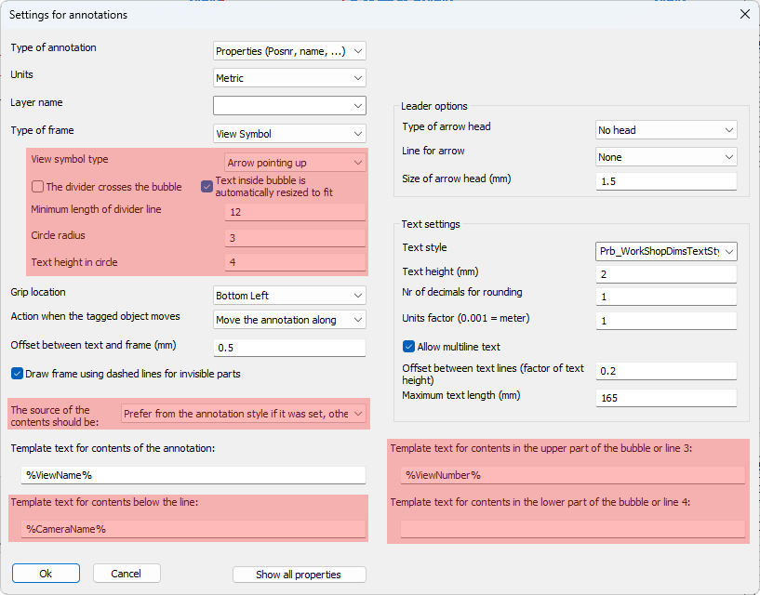The width and height of the screenshot is (760, 595).
Task: Expand the Line for arrow dropdown
Action: (666, 157)
